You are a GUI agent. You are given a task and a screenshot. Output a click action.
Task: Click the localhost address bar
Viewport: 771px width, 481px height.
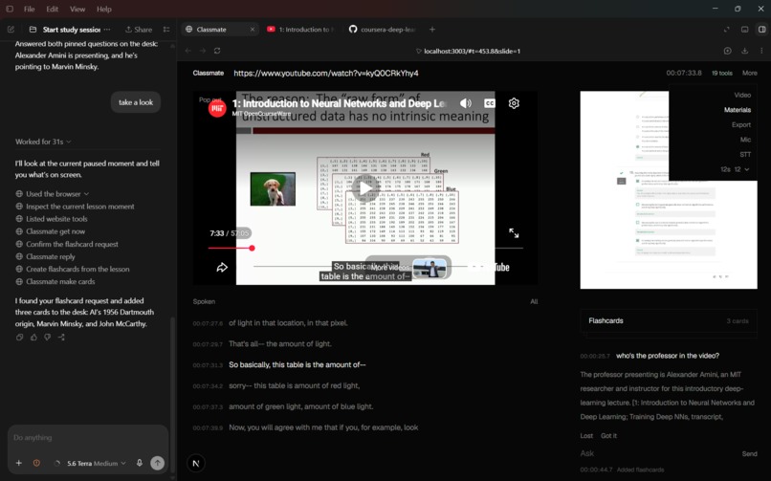pos(468,51)
